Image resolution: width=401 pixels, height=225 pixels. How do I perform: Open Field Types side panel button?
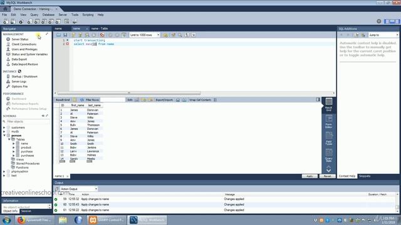[x=329, y=139]
